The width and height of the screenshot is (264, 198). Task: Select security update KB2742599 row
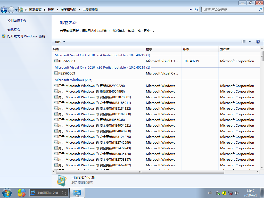coord(156,142)
